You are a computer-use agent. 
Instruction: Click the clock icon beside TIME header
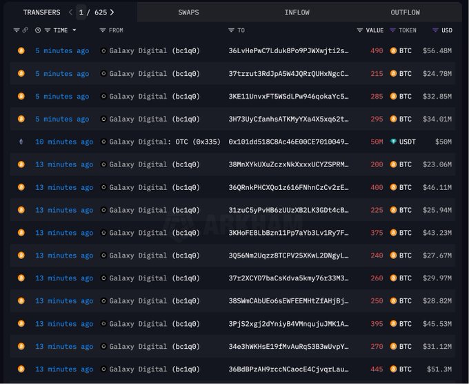(x=38, y=30)
